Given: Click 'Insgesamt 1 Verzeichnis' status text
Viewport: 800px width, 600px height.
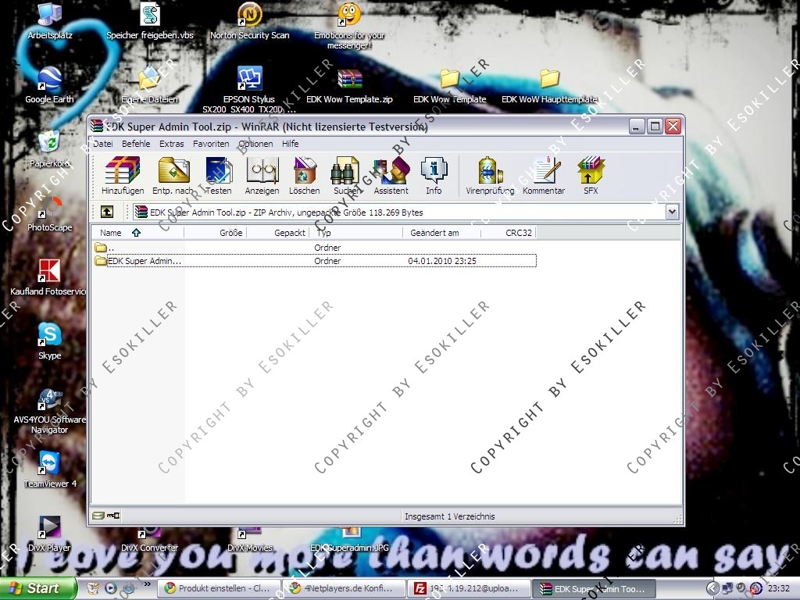Looking at the screenshot, I should click(x=449, y=516).
